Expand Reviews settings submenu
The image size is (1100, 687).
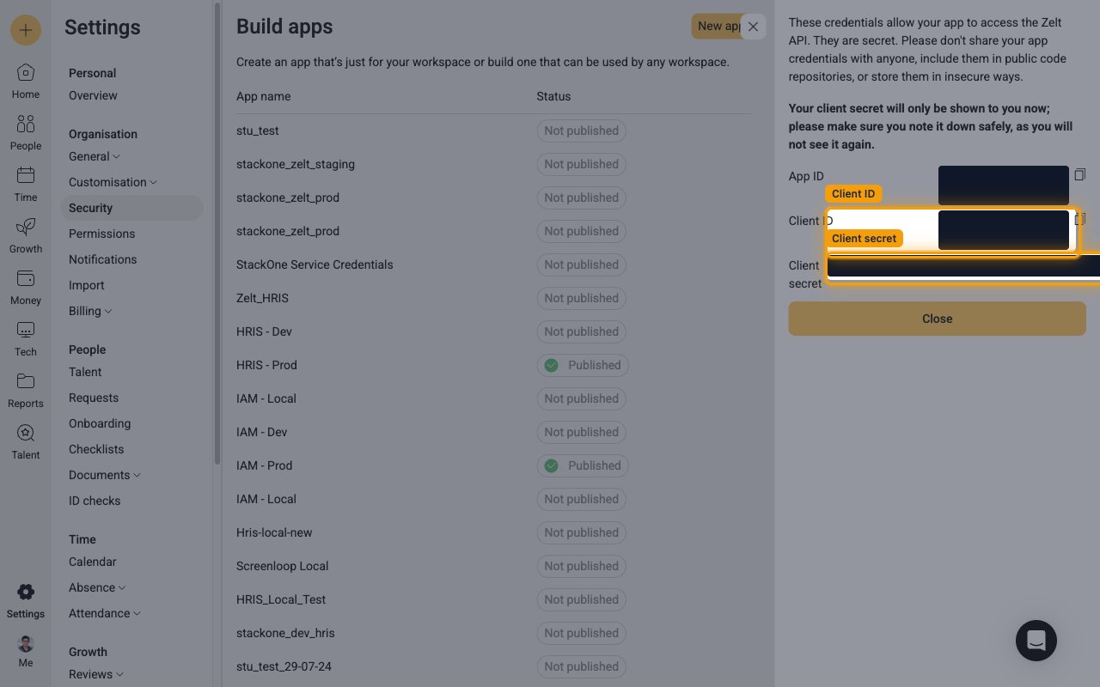click(96, 674)
